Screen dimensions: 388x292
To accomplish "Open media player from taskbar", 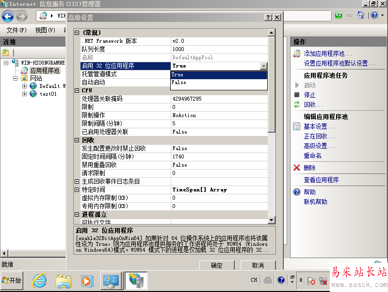I will coord(87,281).
